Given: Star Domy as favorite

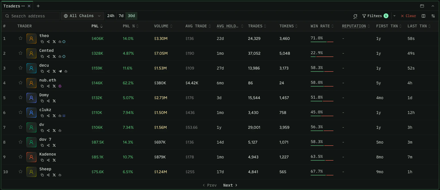Looking at the screenshot, I should click(x=21, y=97).
